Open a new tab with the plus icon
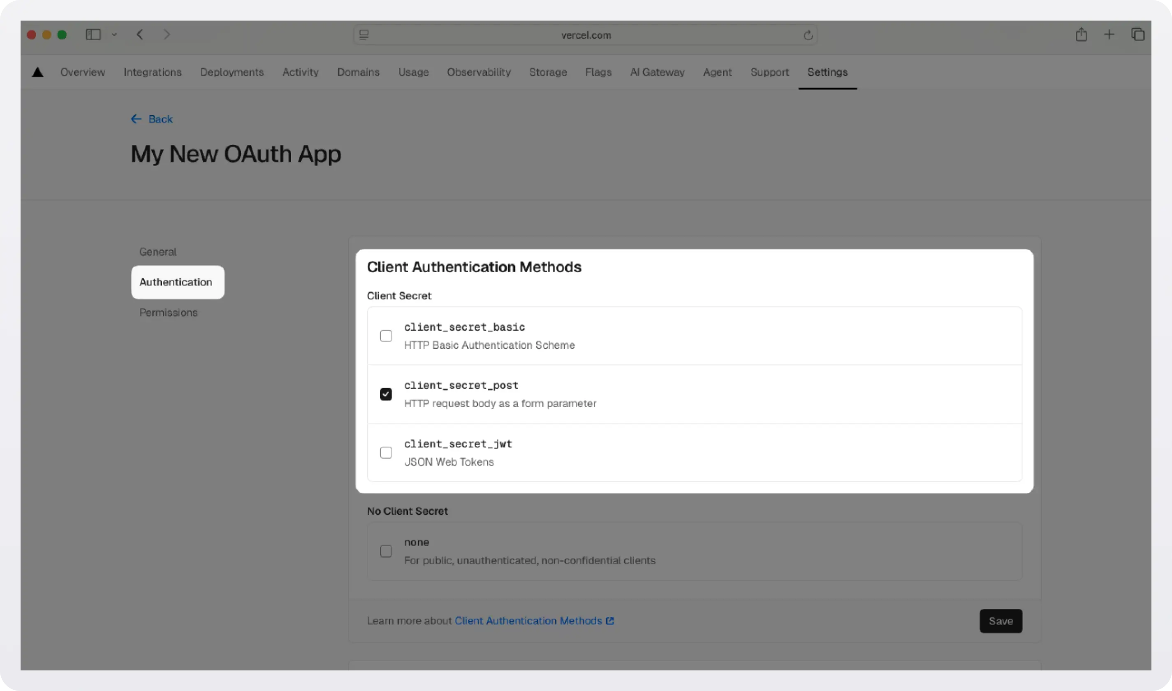 [x=1109, y=34]
